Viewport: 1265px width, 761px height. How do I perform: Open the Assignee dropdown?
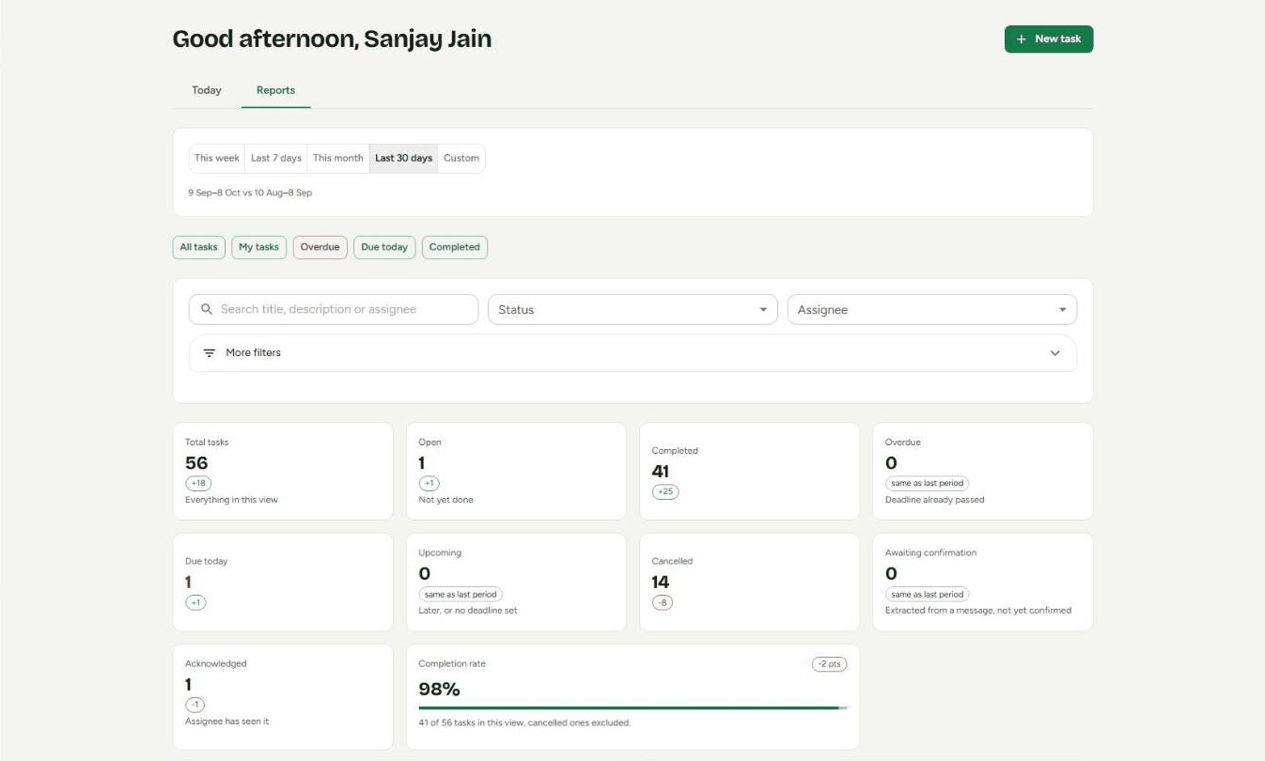tap(931, 310)
